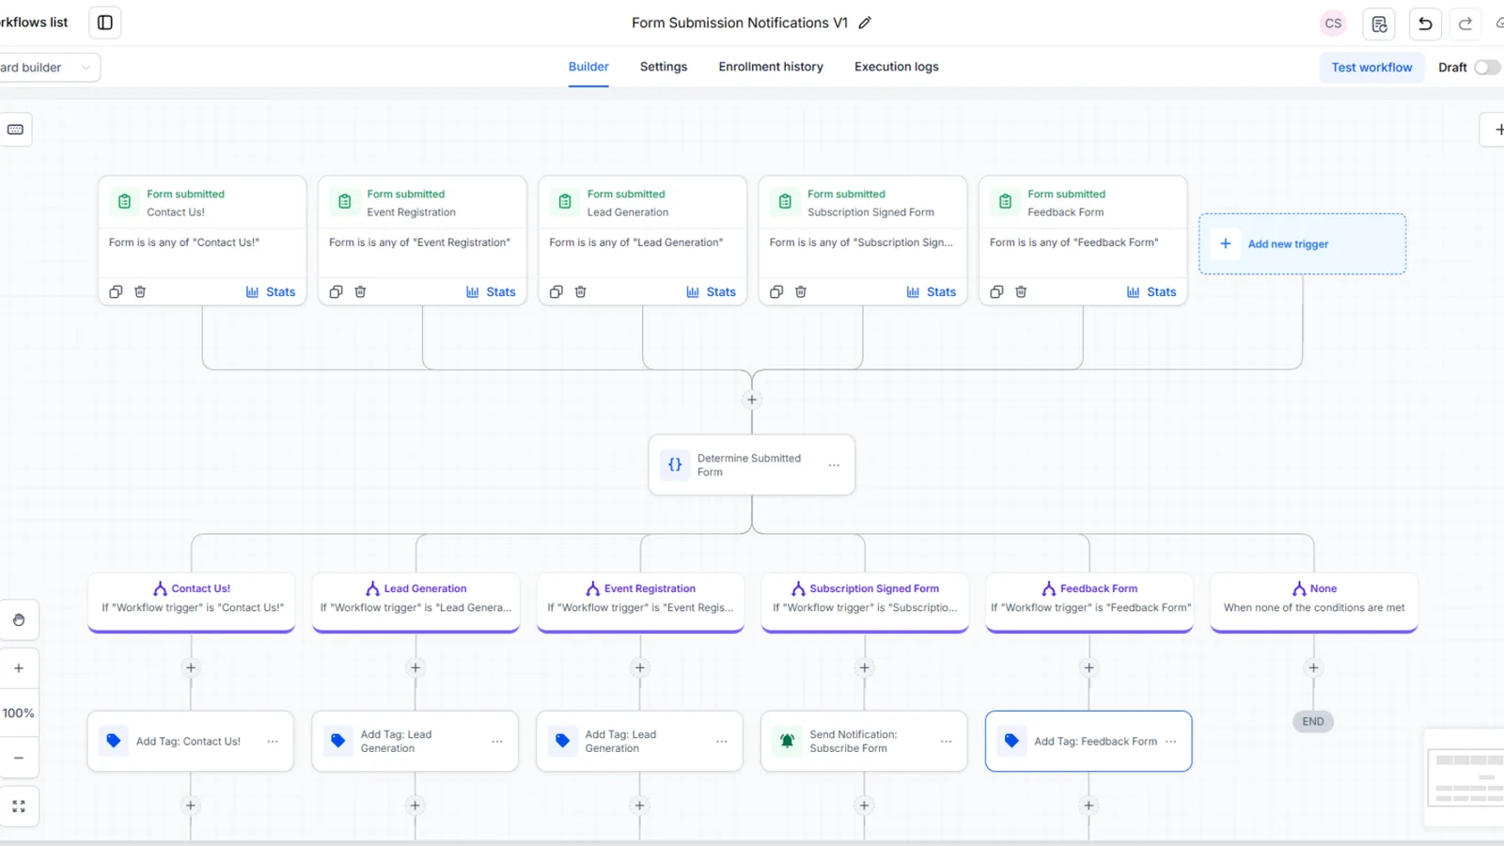Open options for Send Notification: Subscribe Form
This screenshot has width=1504, height=846.
(x=947, y=742)
